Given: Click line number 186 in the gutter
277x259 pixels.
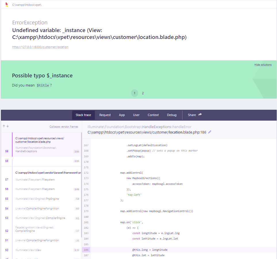Looking at the screenshot, I should coord(86,250).
